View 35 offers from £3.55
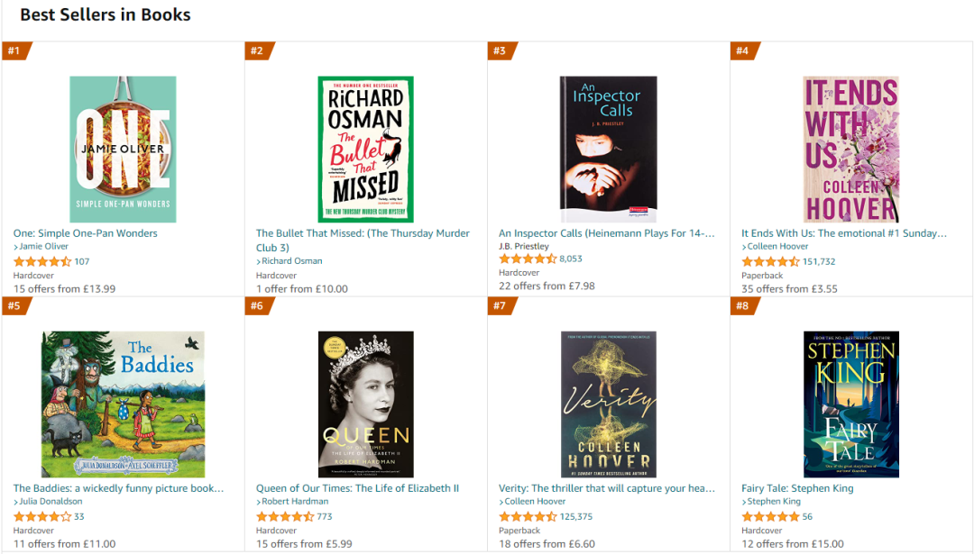Screen dimensions: 974x554 click(x=789, y=289)
